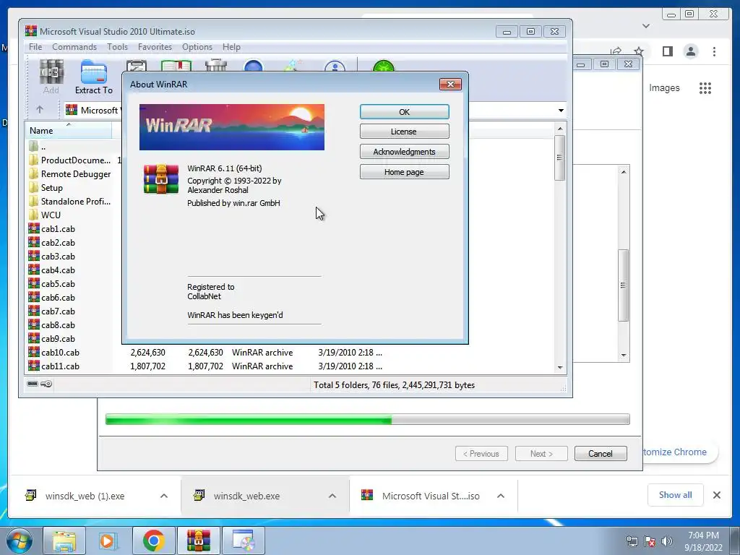Open the Commands menu

pos(74,47)
